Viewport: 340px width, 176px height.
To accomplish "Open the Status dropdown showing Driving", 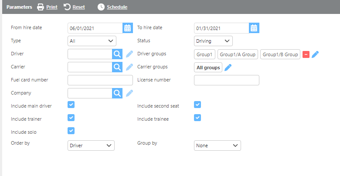I will 213,41.
